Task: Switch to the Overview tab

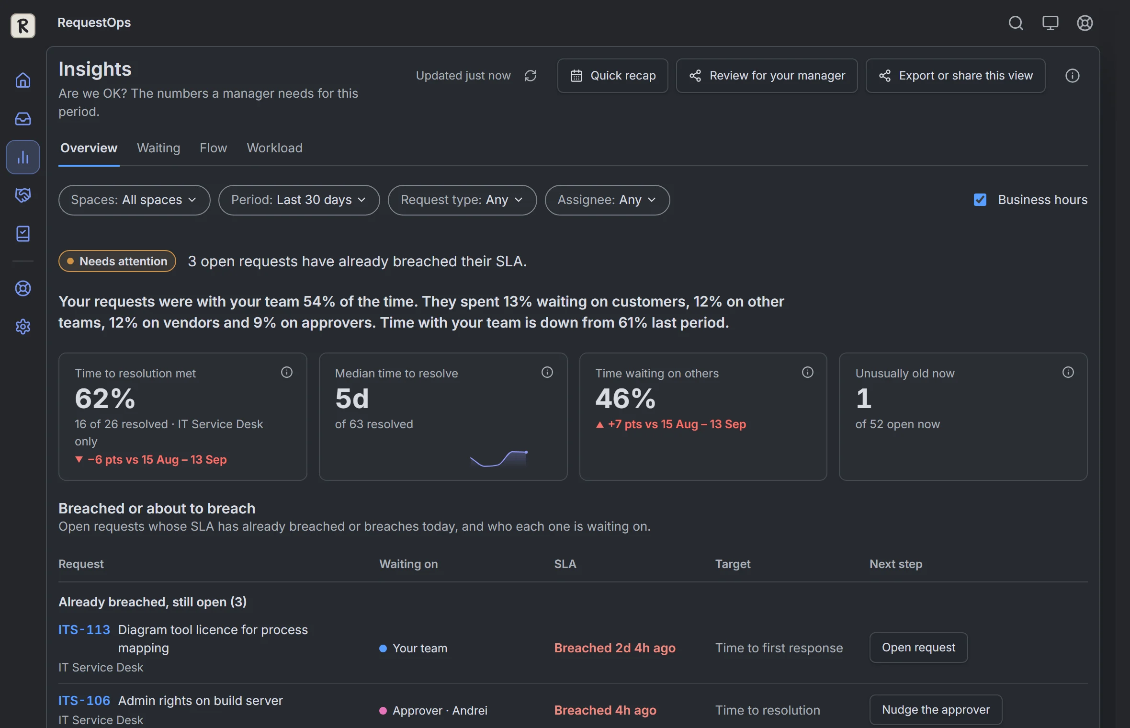Action: pyautogui.click(x=89, y=148)
